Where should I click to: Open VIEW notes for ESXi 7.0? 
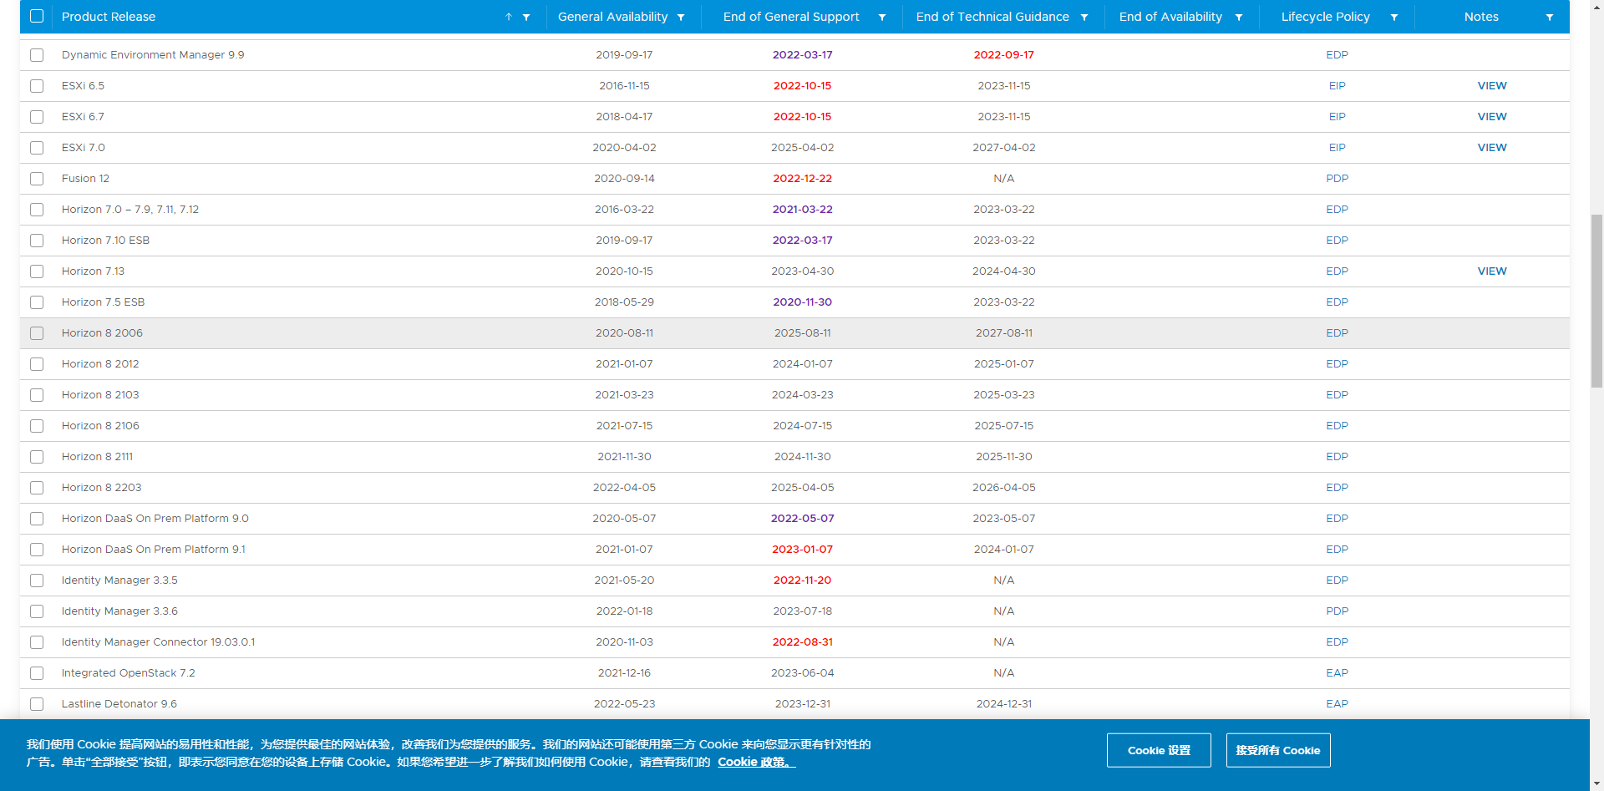1492,148
